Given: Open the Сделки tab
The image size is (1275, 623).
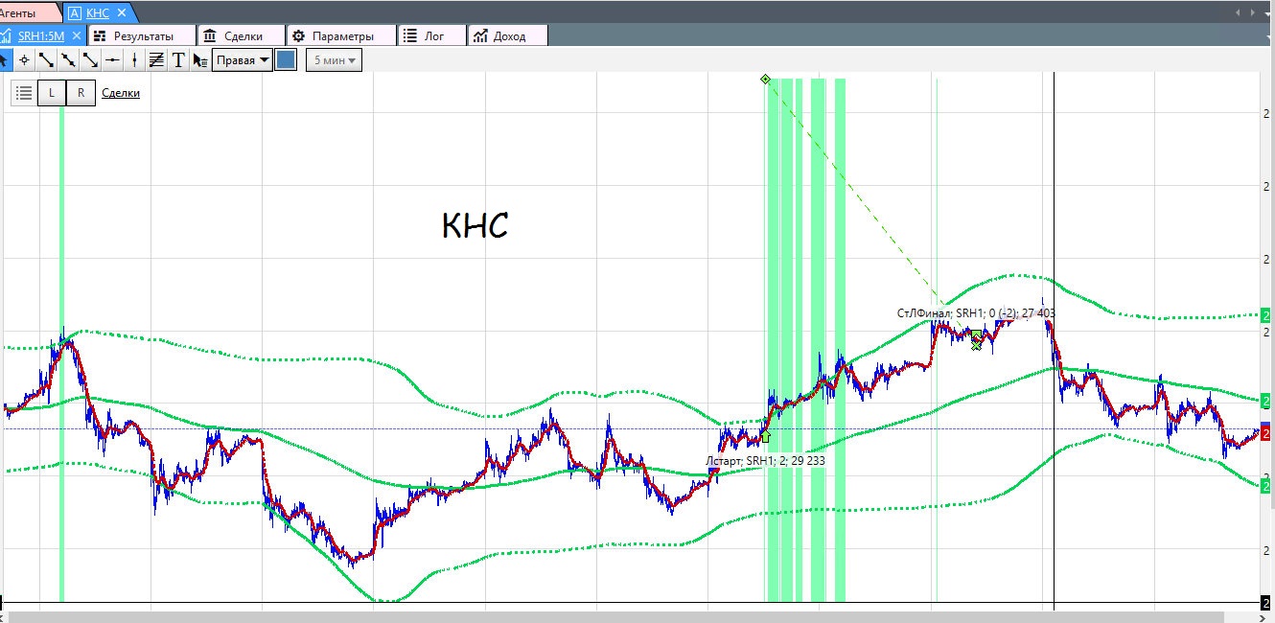Looking at the screenshot, I should point(242,35).
